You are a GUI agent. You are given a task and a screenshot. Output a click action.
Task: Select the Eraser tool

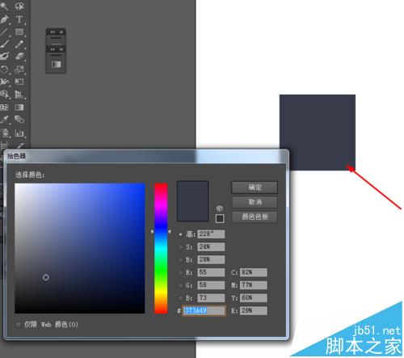(19, 57)
